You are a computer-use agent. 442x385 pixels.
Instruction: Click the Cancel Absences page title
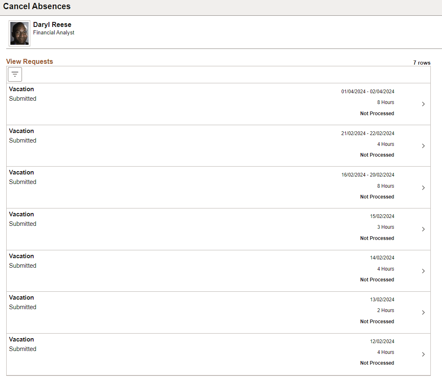[37, 6]
